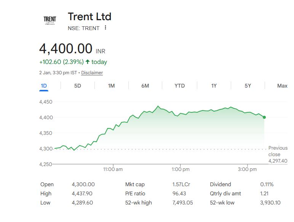The height and width of the screenshot is (222, 294).
Task: Click the 11:00 am axis label
Action: pyautogui.click(x=113, y=169)
